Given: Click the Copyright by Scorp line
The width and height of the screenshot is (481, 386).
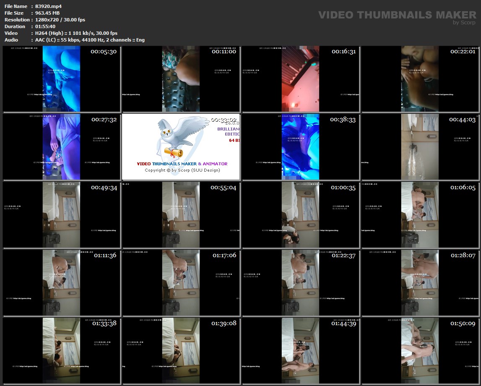Looking at the screenshot, I should [182, 170].
